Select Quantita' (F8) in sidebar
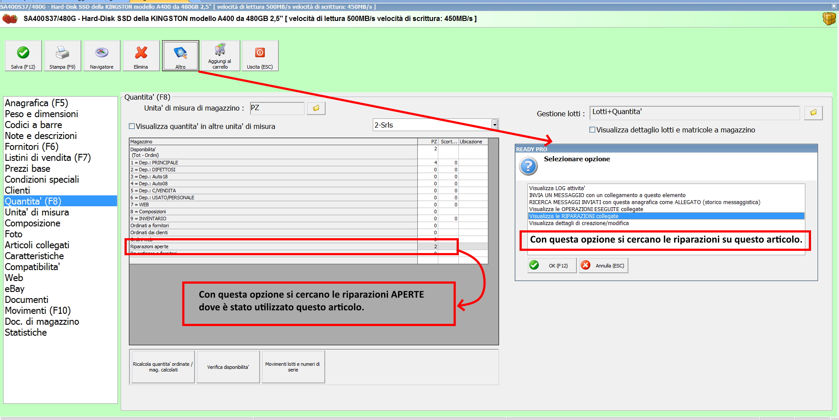This screenshot has height=420, width=839. (x=60, y=201)
